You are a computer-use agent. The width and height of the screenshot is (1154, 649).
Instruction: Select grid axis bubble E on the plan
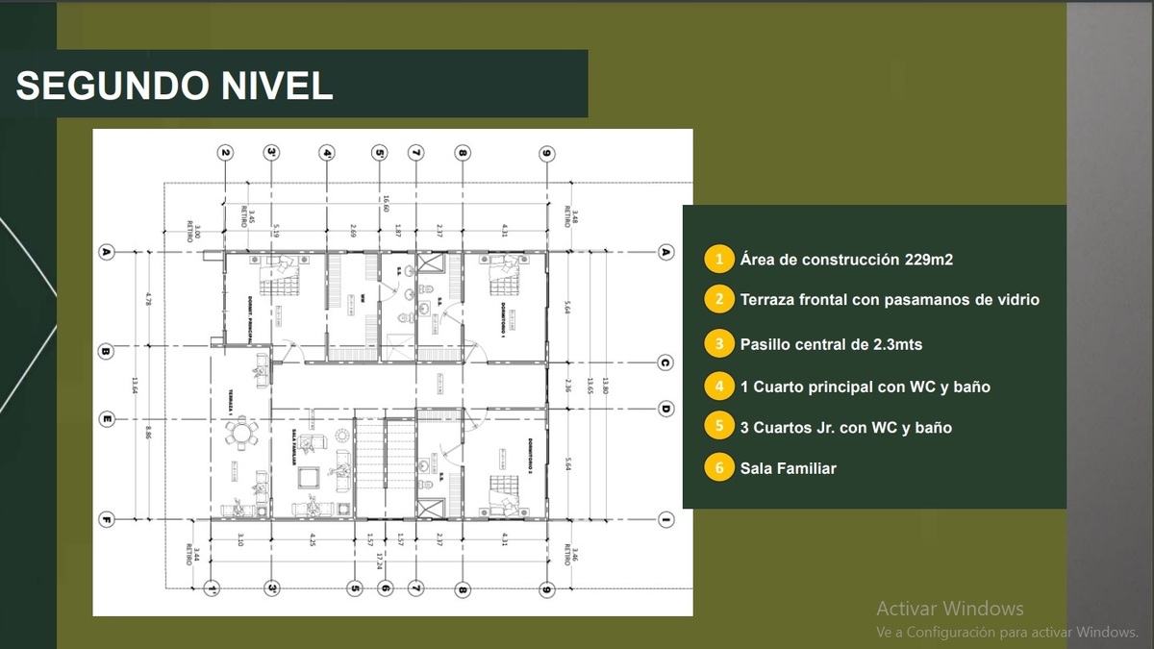(x=107, y=419)
